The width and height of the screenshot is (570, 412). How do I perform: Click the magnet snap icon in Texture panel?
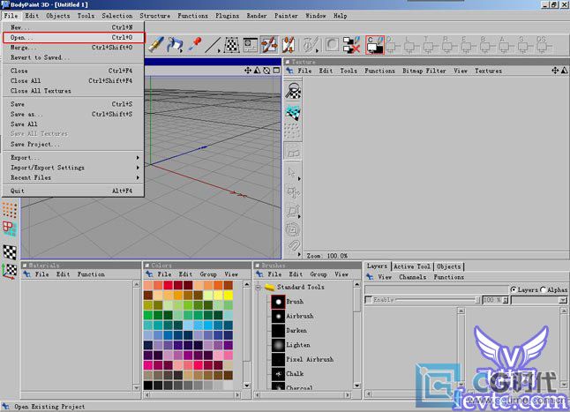point(293,247)
